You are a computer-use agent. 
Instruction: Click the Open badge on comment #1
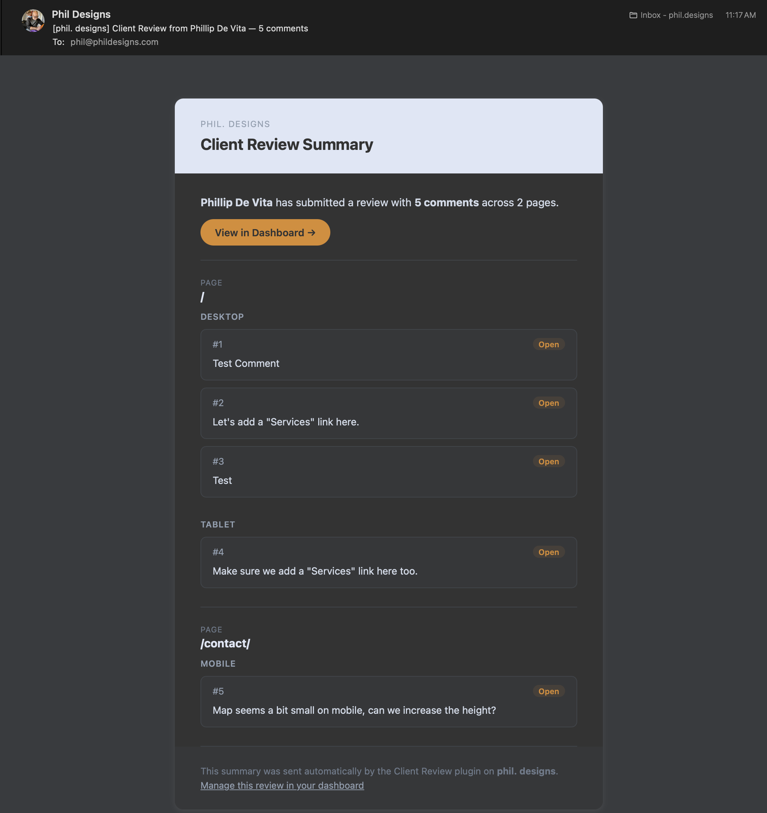point(548,344)
